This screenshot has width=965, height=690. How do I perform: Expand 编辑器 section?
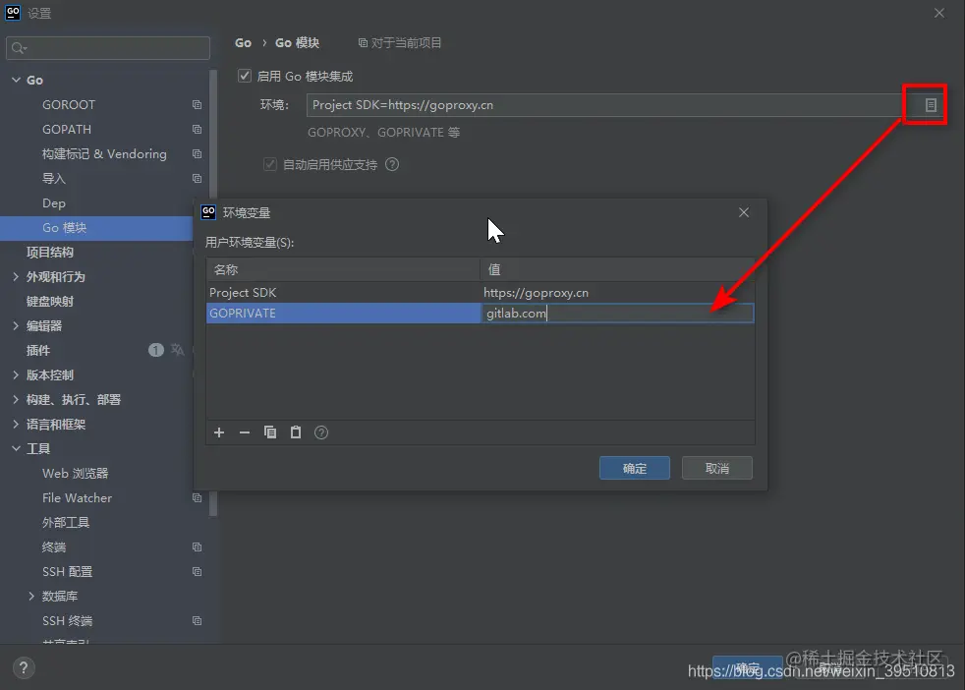point(16,326)
